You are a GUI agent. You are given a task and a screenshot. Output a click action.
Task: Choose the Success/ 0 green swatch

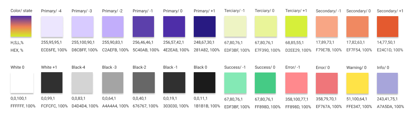pyautogui.click(x=266, y=83)
